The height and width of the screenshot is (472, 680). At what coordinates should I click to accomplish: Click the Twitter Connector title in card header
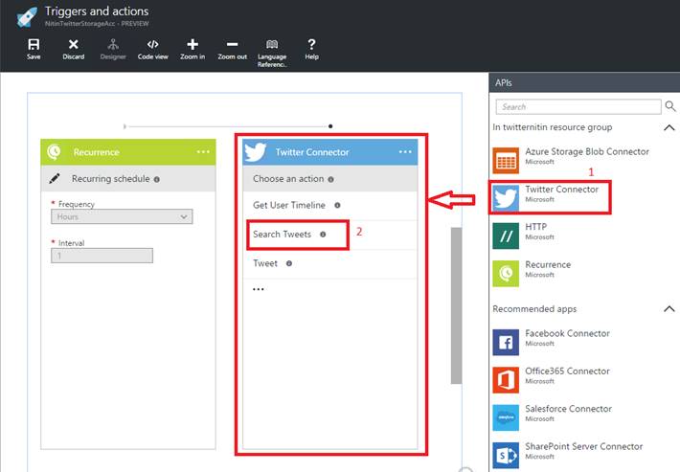point(312,152)
